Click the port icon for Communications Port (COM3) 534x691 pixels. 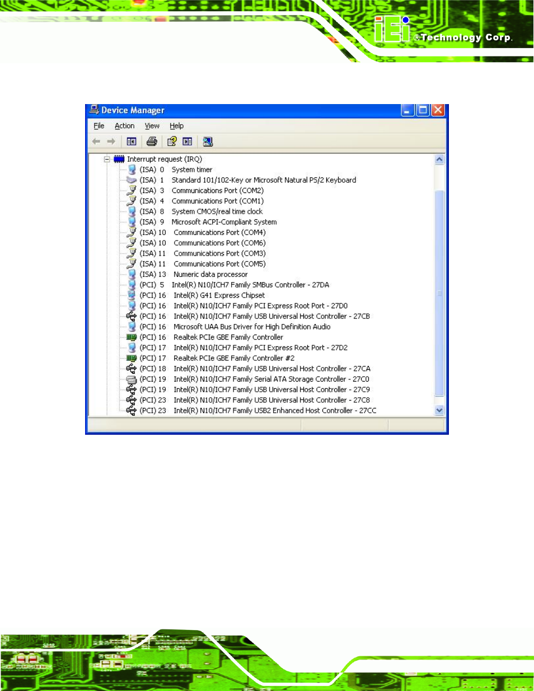click(132, 253)
